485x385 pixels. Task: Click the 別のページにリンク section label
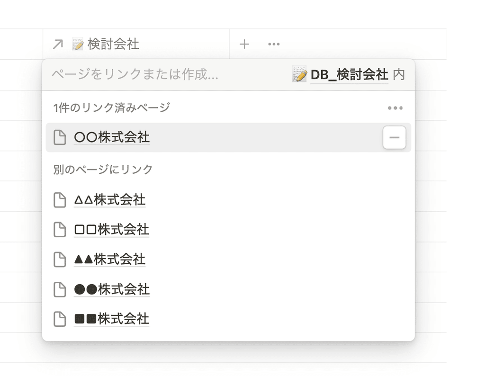coord(103,170)
